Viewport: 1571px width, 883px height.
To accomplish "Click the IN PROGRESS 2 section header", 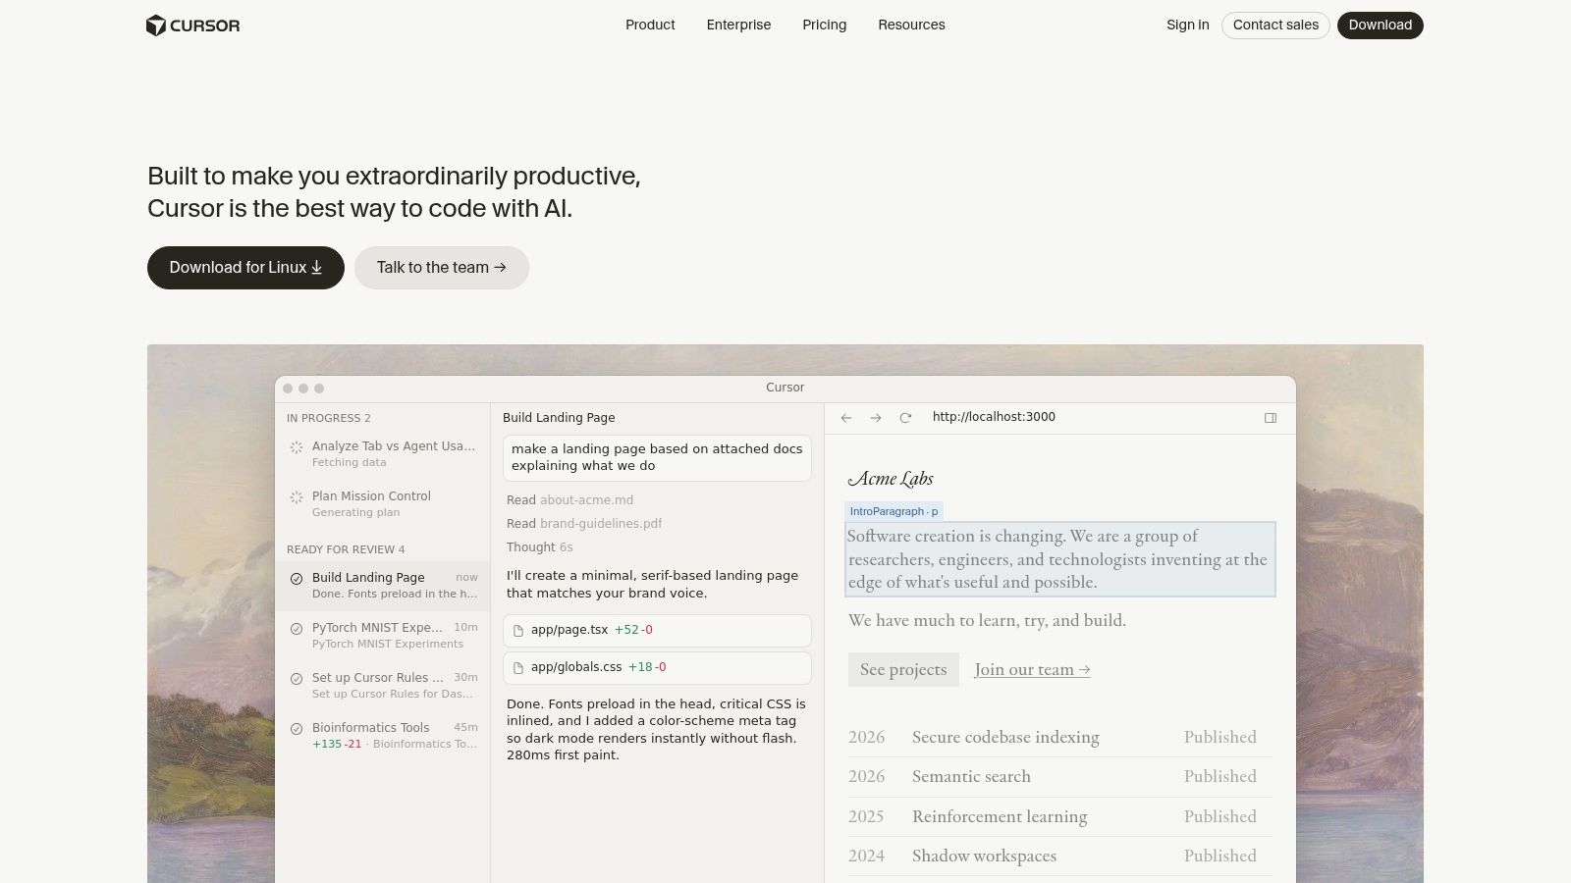I will point(329,418).
